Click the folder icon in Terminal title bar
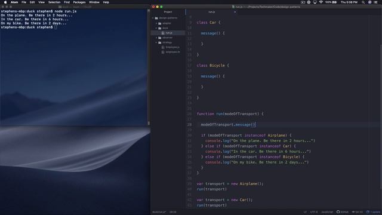The width and height of the screenshot is (382, 215). pos(60,7)
